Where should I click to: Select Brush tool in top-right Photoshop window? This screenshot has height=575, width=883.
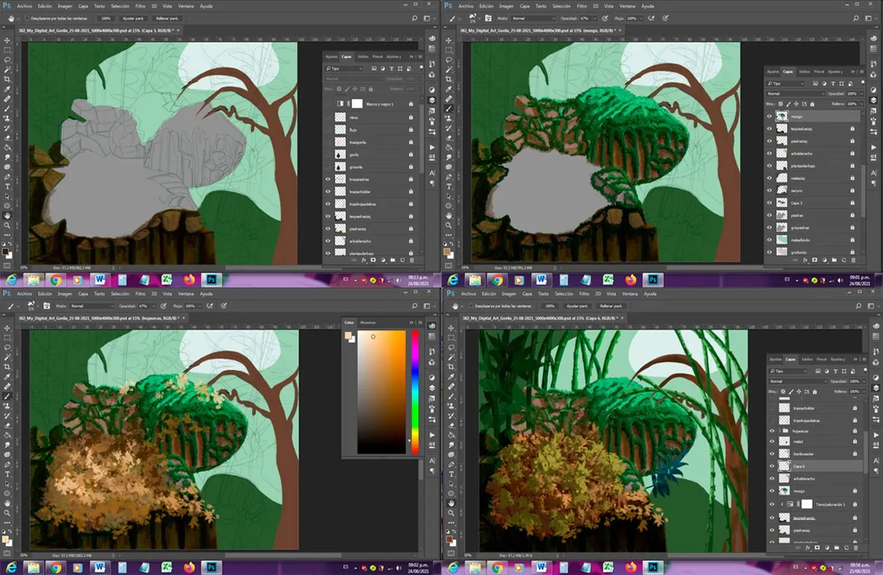tap(450, 108)
